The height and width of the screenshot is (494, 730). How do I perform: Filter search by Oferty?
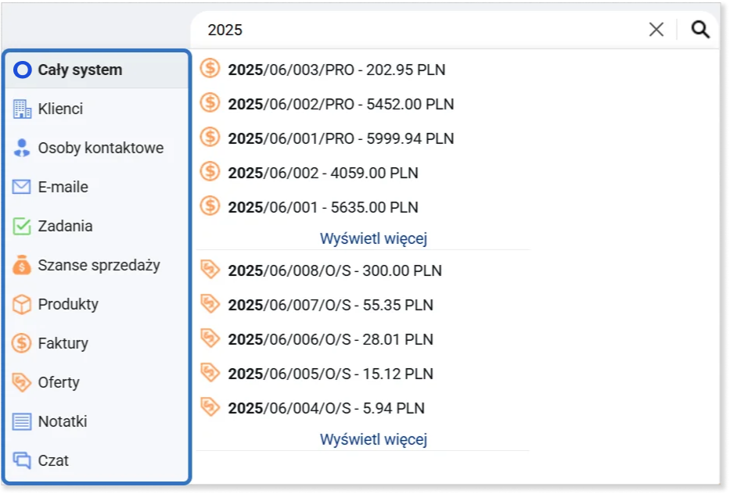59,382
